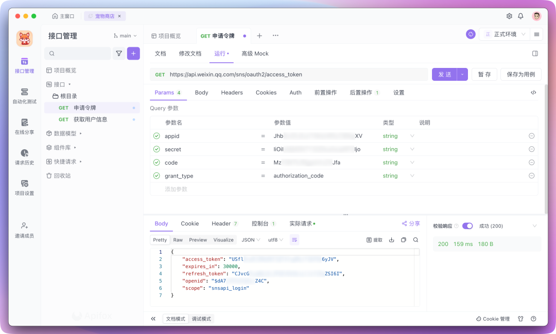Open the 项目概览 tab
556x334 pixels.
coord(166,36)
